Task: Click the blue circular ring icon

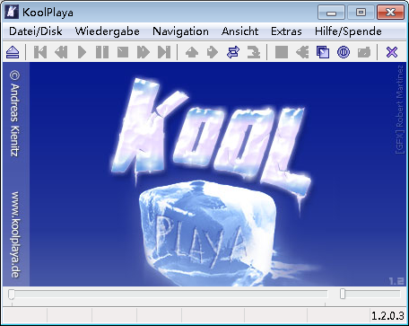Action: 344,52
